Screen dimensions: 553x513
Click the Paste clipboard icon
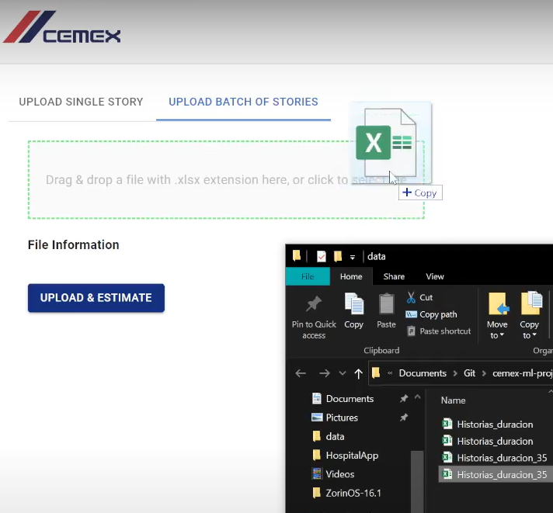[x=386, y=303]
